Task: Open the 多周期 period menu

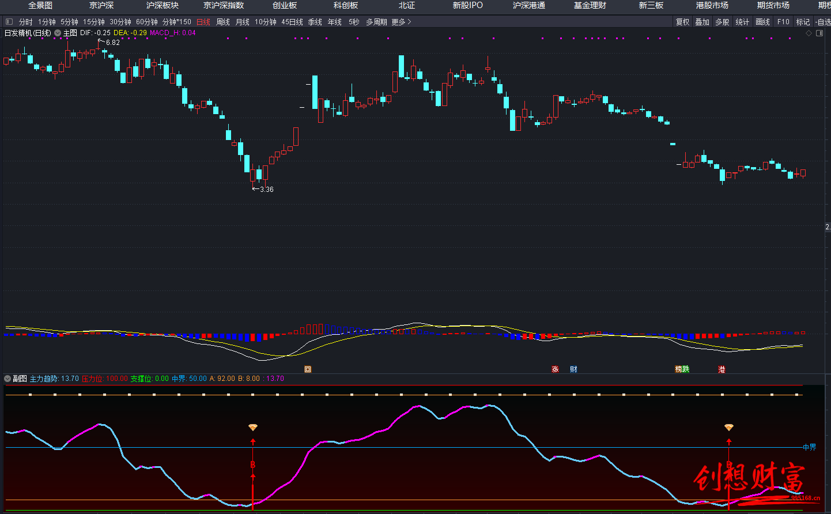Action: pyautogui.click(x=376, y=22)
